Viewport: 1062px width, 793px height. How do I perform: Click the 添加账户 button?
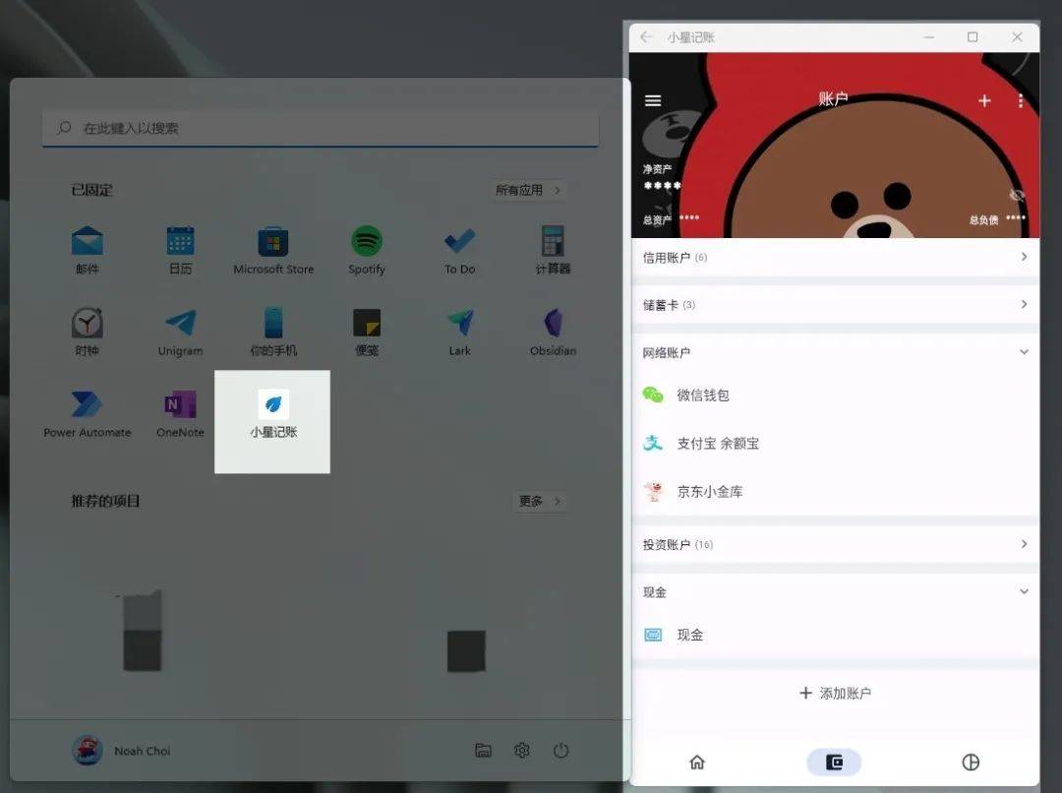[835, 693]
